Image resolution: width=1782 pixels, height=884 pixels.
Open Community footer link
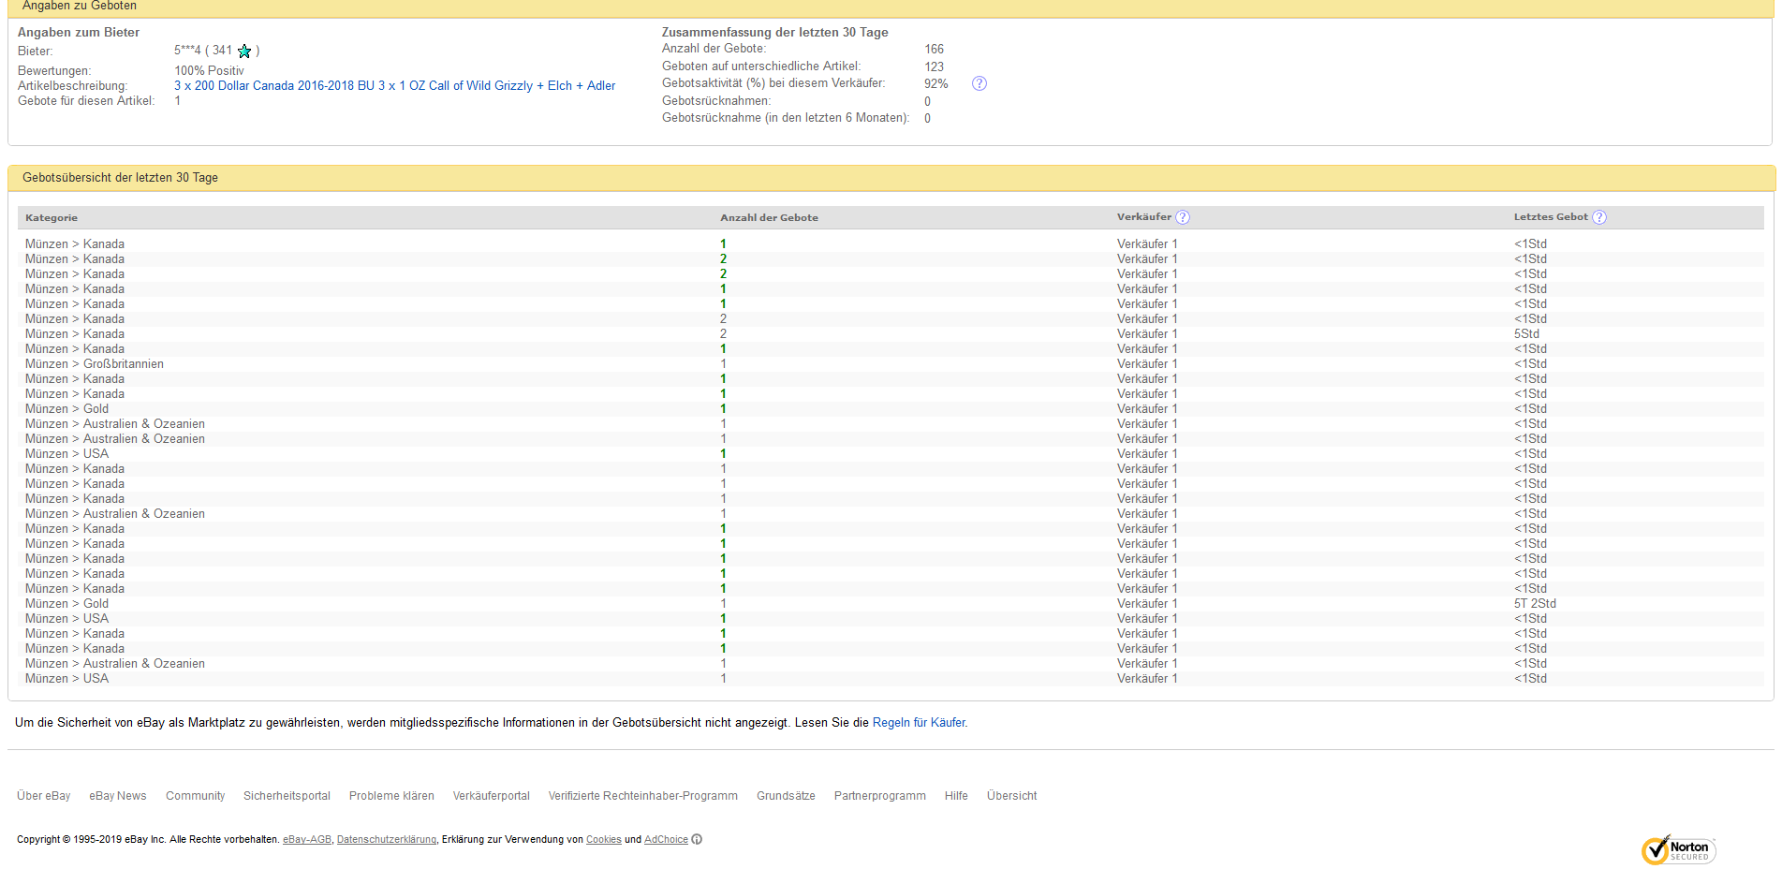(195, 796)
